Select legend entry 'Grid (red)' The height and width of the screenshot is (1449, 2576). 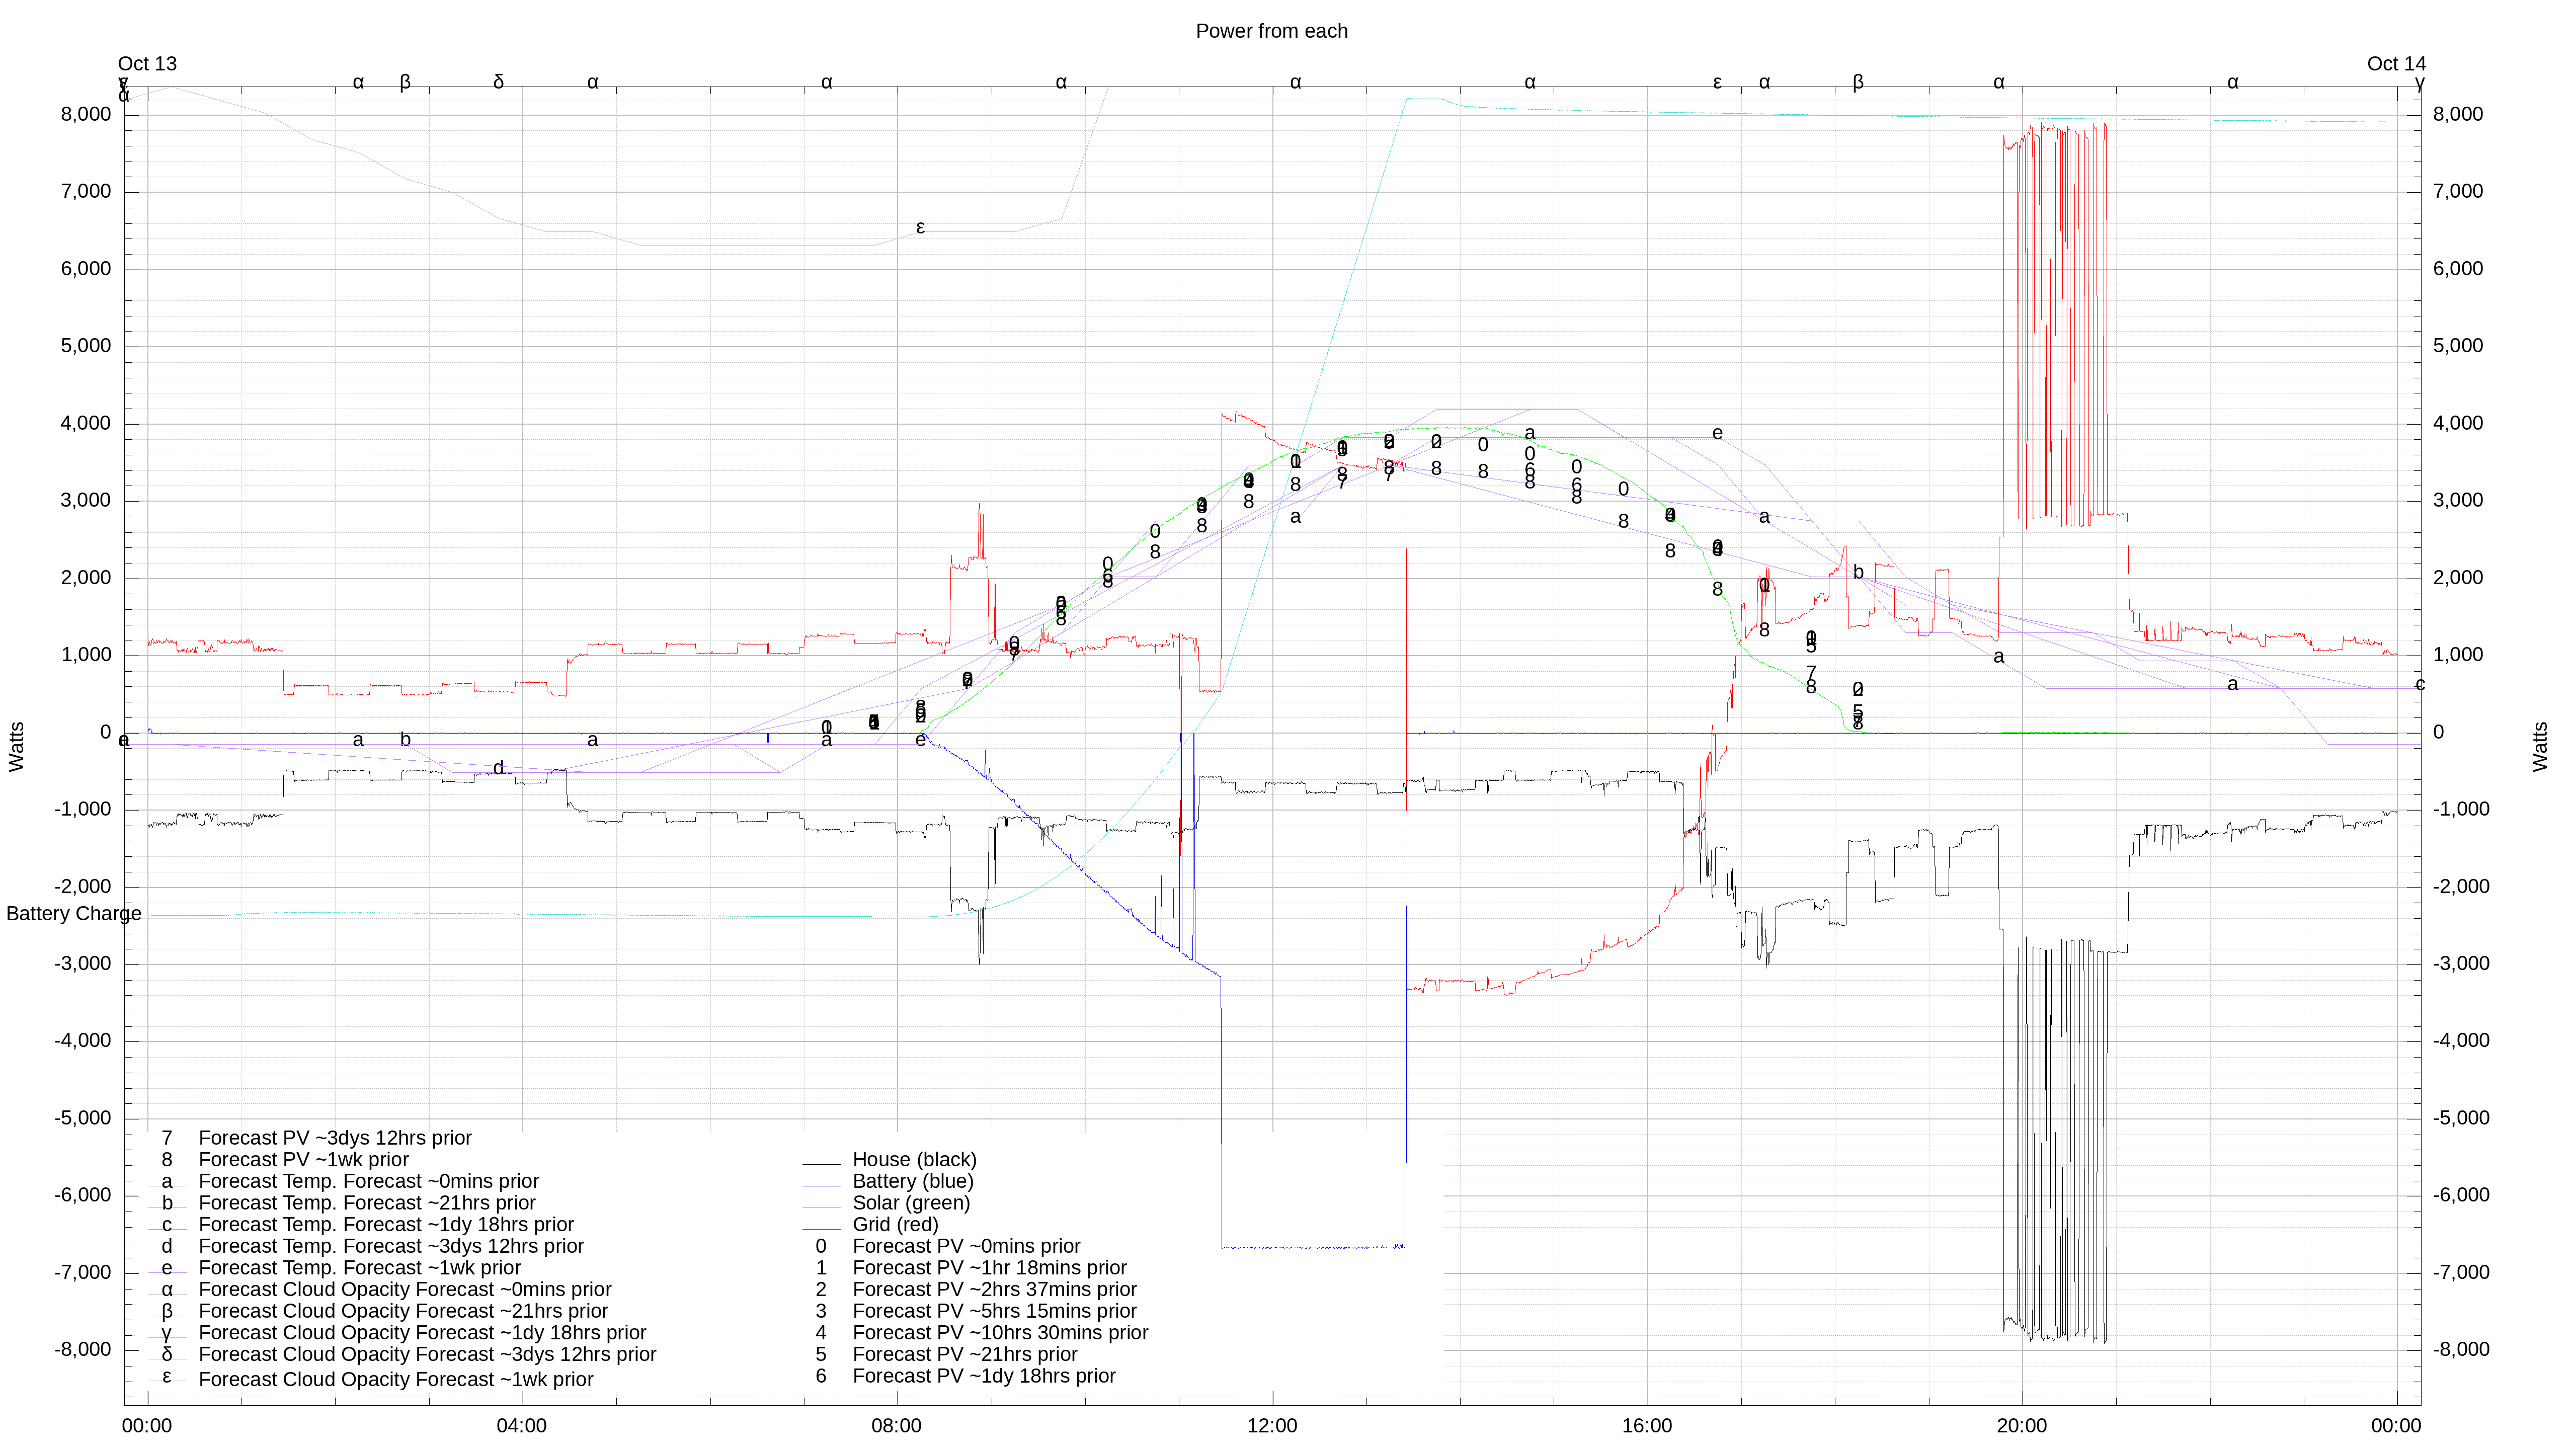(895, 1224)
